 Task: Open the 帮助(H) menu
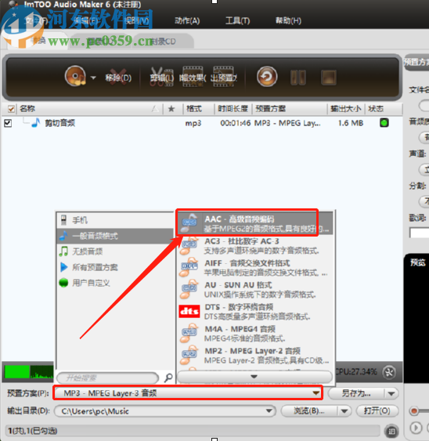[x=288, y=20]
